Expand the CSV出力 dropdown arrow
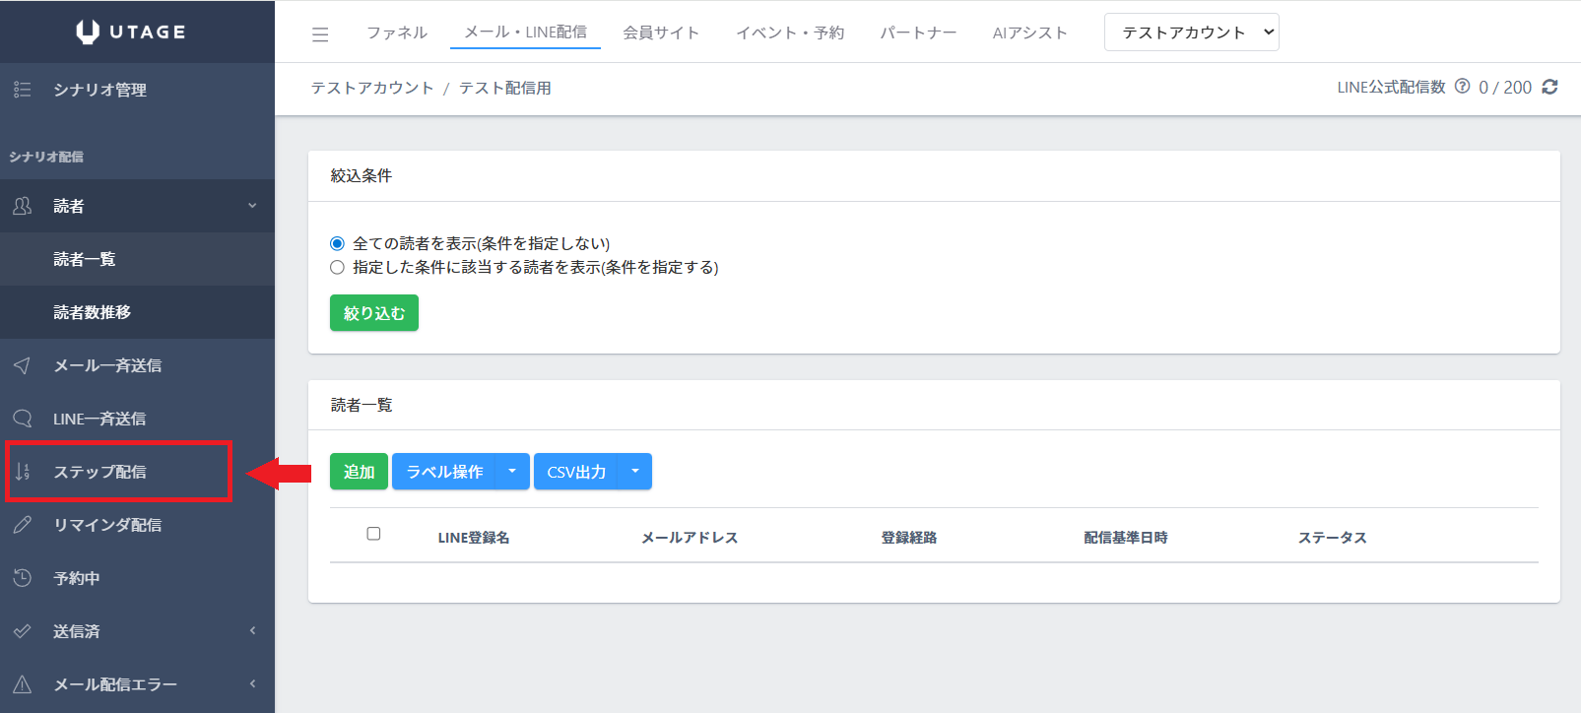The width and height of the screenshot is (1581, 713). (635, 472)
